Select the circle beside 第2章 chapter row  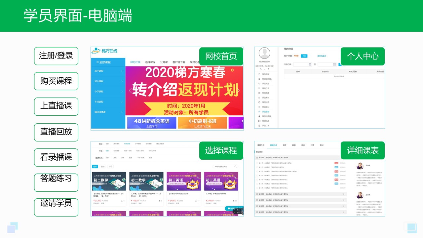[257, 194]
